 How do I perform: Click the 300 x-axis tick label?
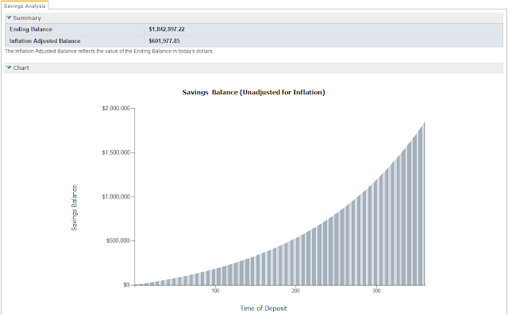[376, 290]
